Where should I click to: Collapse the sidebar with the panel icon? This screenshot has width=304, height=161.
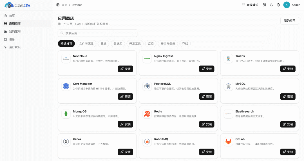click(x=58, y=5)
